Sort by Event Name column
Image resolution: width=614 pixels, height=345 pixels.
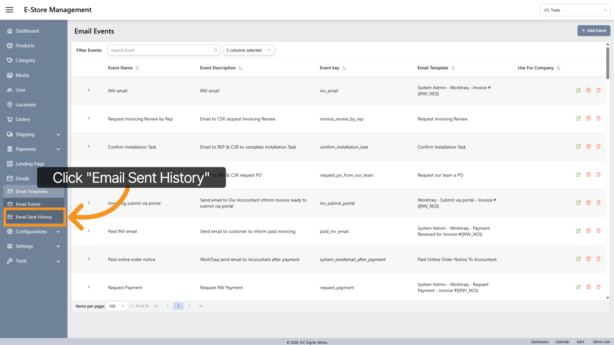(137, 68)
